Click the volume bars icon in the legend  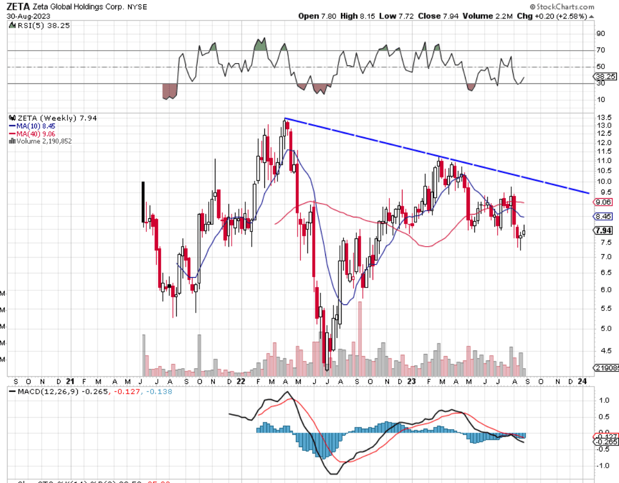(12, 141)
